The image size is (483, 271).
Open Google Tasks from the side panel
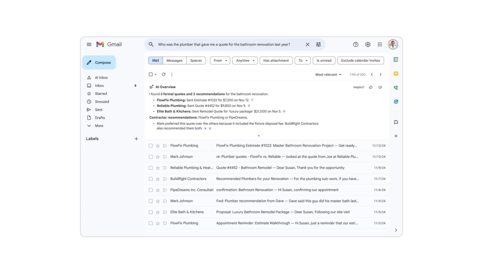coord(396,101)
